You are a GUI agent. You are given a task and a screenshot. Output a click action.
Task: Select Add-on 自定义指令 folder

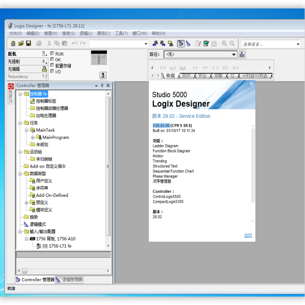[x=48, y=166]
